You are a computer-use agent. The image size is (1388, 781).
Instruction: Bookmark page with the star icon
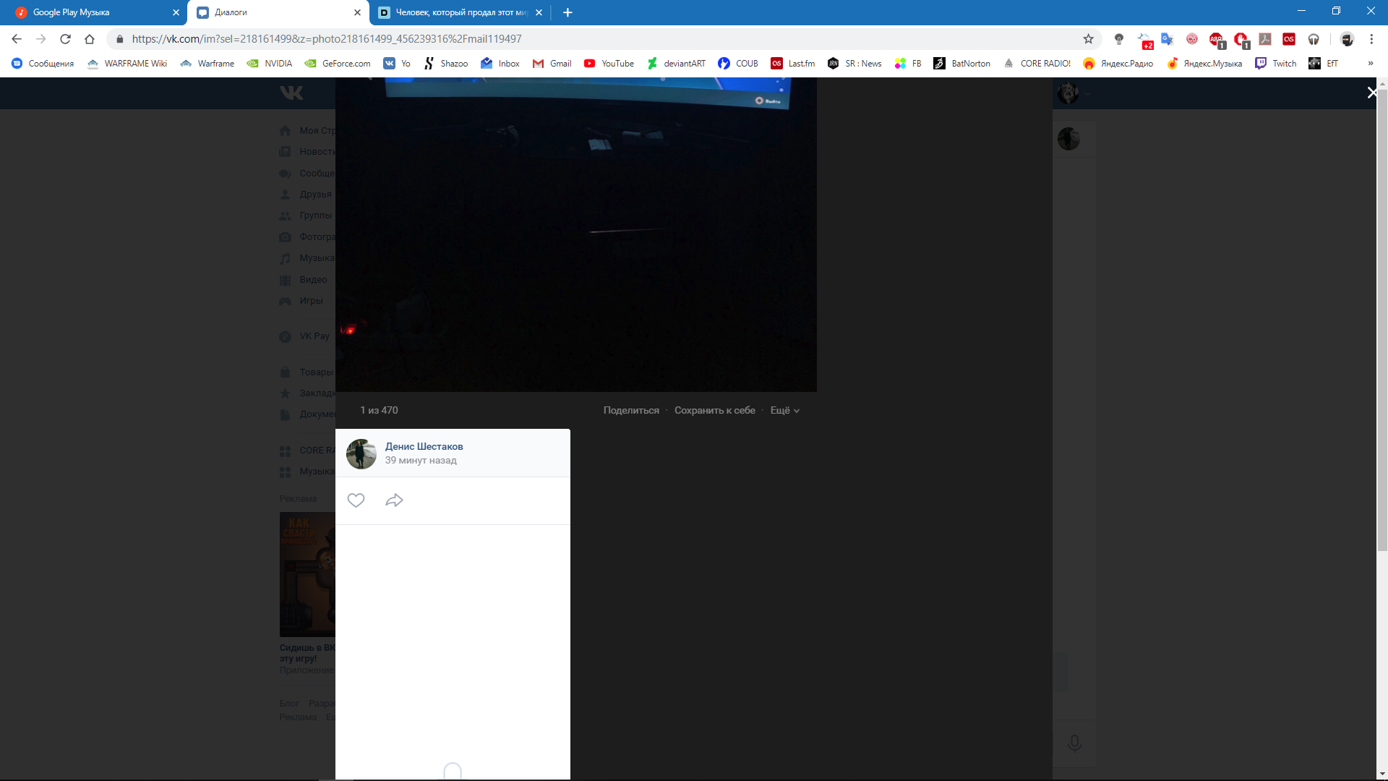1088,39
